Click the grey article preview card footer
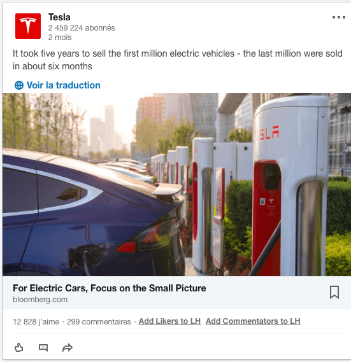The height and width of the screenshot is (362, 351). [176, 292]
